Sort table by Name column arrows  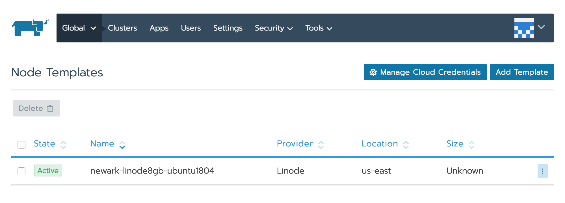pyautogui.click(x=122, y=145)
